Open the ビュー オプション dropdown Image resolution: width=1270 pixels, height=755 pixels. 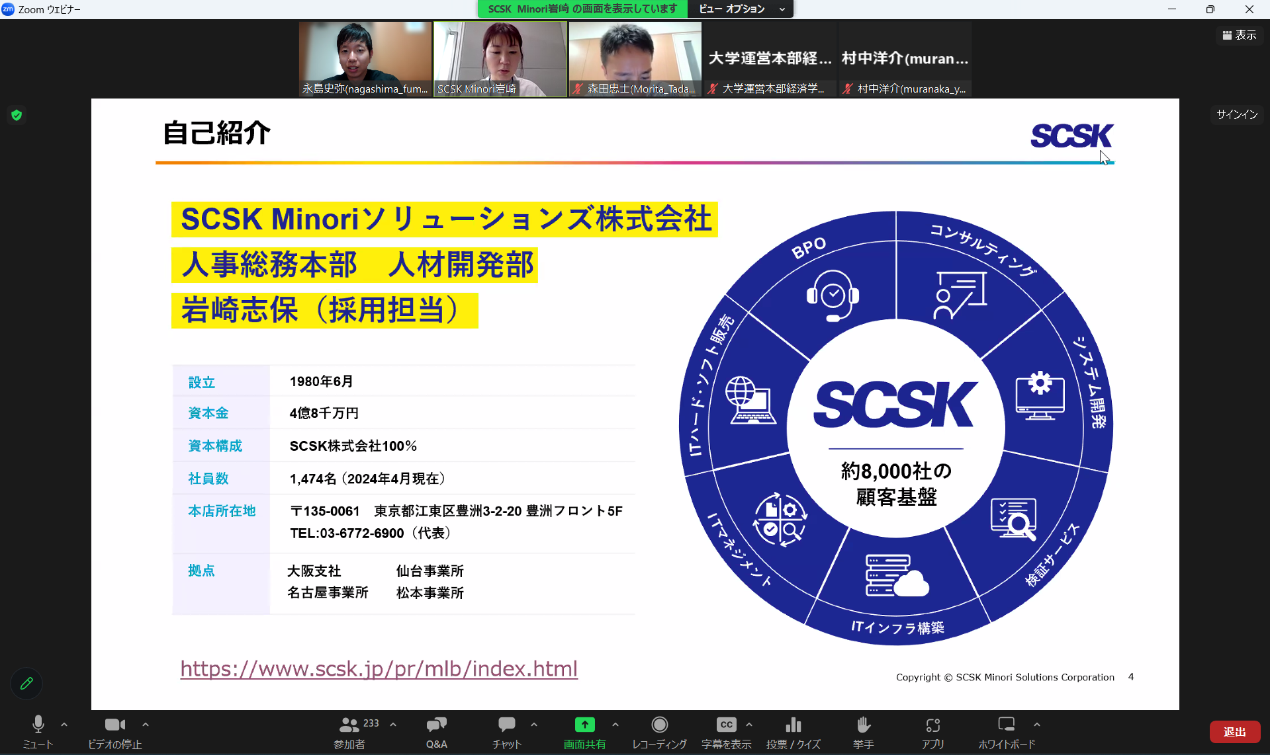[741, 9]
